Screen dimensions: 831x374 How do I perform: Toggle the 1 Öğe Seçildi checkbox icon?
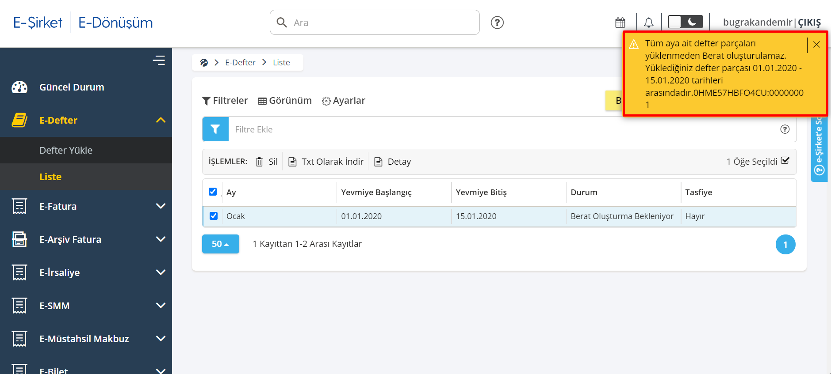pos(785,161)
